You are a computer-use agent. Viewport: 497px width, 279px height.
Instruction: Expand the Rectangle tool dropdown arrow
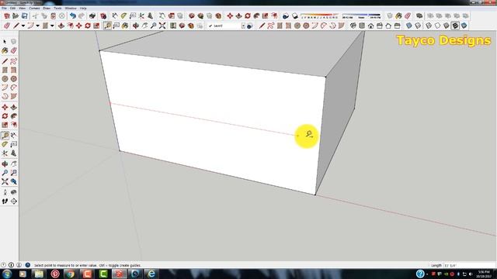pyautogui.click(x=52, y=26)
